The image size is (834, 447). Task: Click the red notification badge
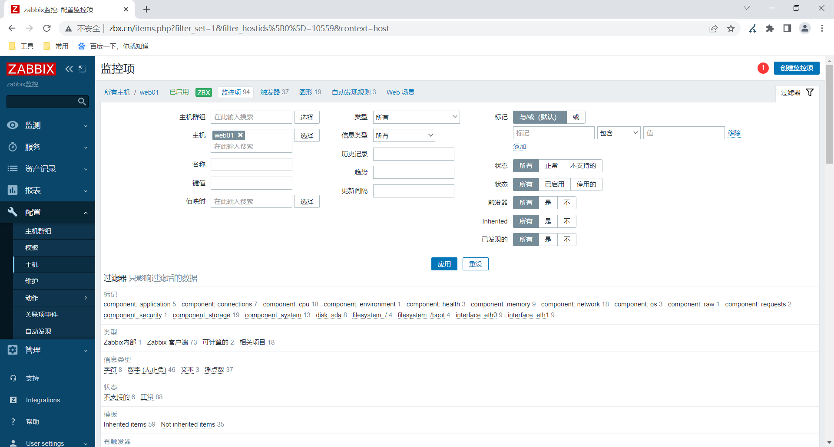[x=763, y=68]
